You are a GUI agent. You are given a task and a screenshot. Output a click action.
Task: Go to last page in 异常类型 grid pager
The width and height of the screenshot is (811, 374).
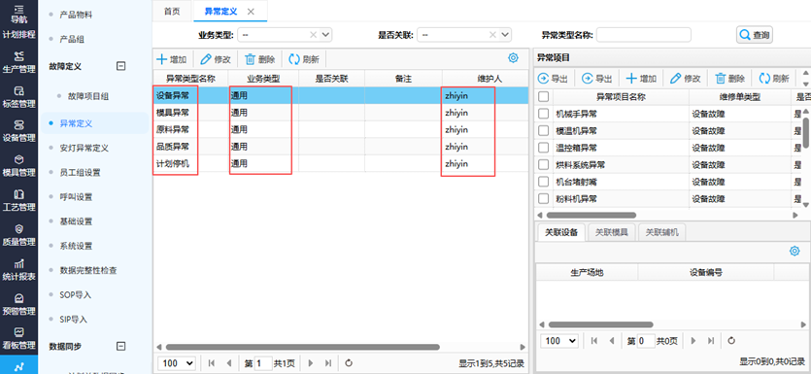pos(328,363)
